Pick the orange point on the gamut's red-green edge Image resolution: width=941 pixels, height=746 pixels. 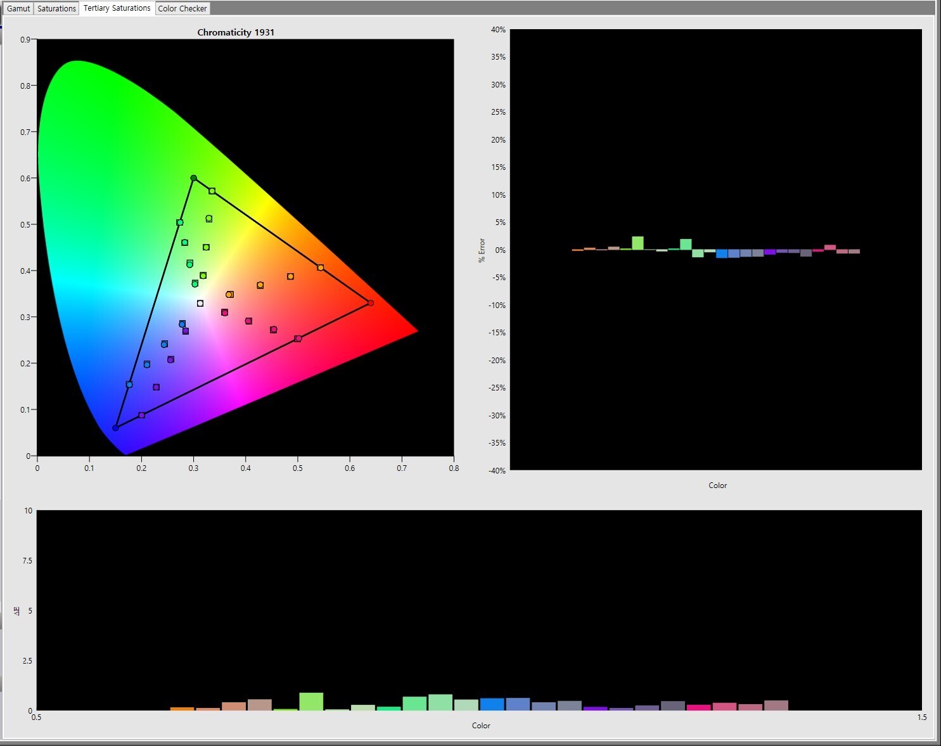pos(321,267)
